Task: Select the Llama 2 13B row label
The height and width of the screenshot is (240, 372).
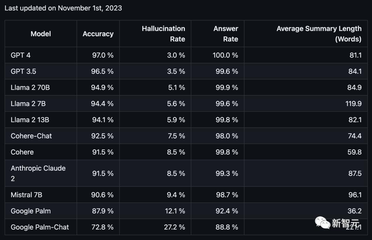Action: [x=30, y=120]
